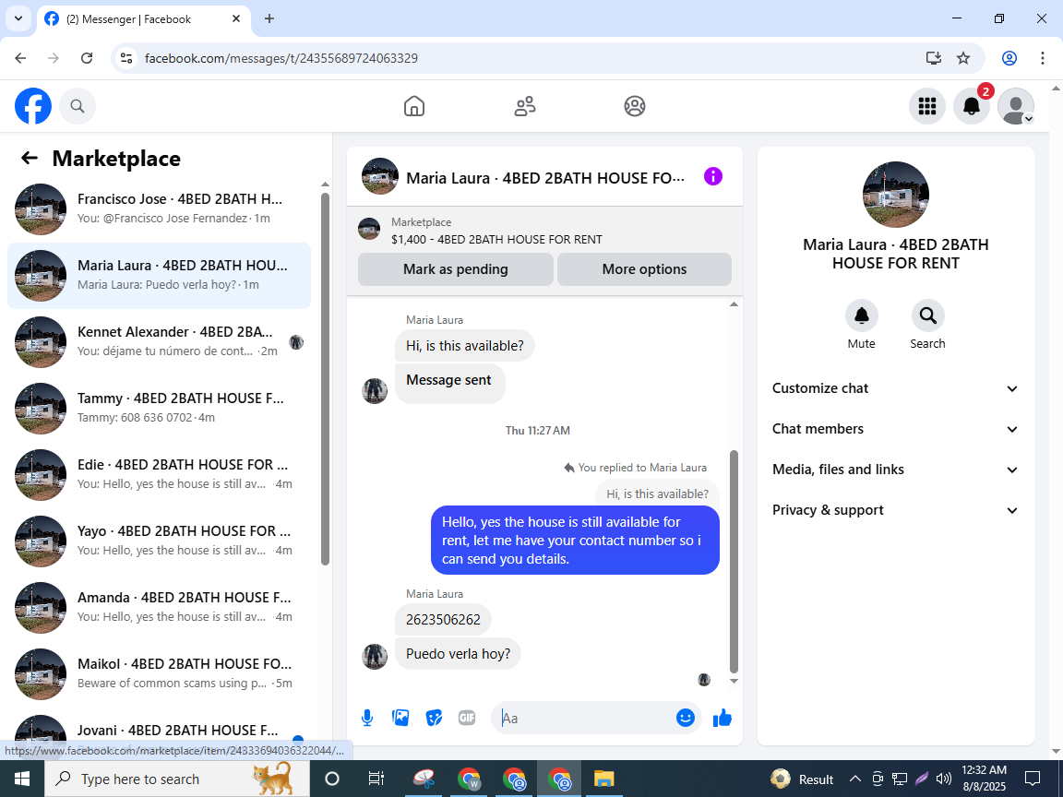
Task: Open the emoji picker smiley icon
Action: [686, 718]
